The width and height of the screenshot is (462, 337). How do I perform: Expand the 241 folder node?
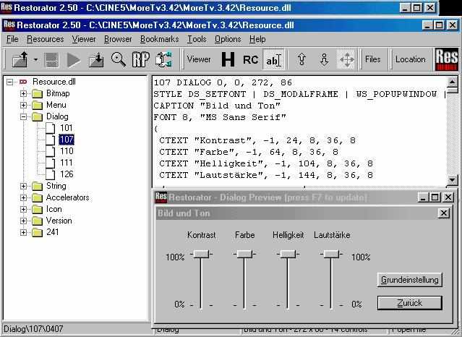(24, 232)
